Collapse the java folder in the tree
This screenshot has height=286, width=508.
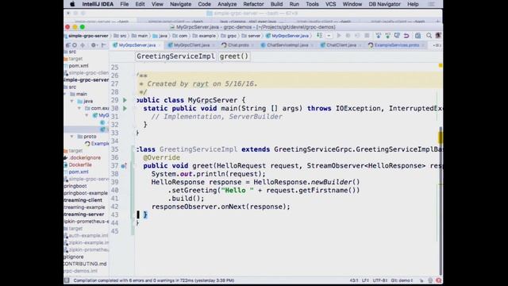tap(72, 101)
